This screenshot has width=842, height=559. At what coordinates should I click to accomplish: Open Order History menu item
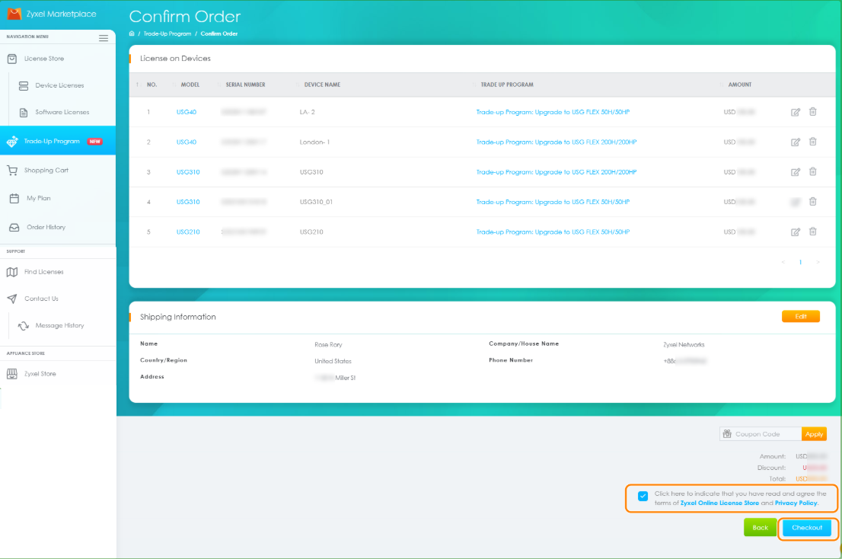coord(46,227)
